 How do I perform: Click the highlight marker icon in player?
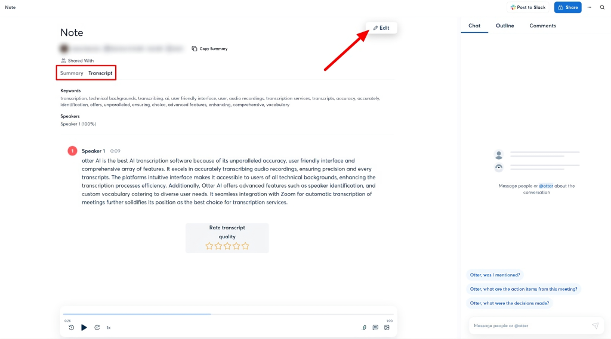365,328
